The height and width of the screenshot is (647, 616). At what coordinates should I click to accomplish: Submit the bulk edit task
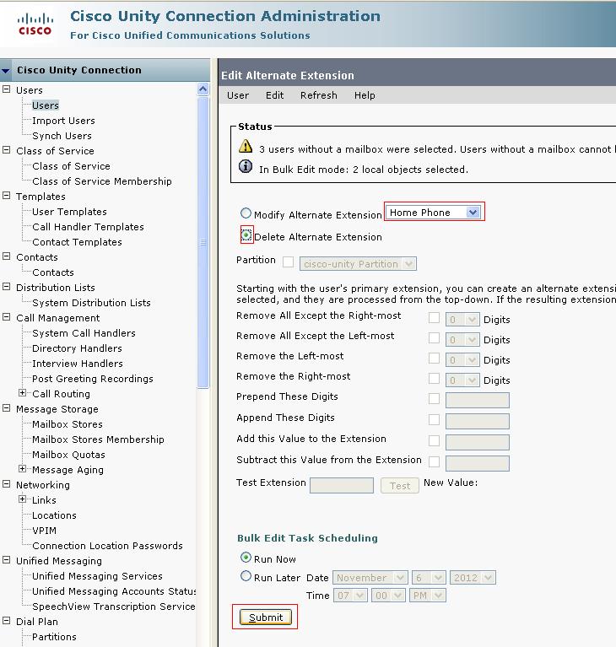(x=266, y=617)
